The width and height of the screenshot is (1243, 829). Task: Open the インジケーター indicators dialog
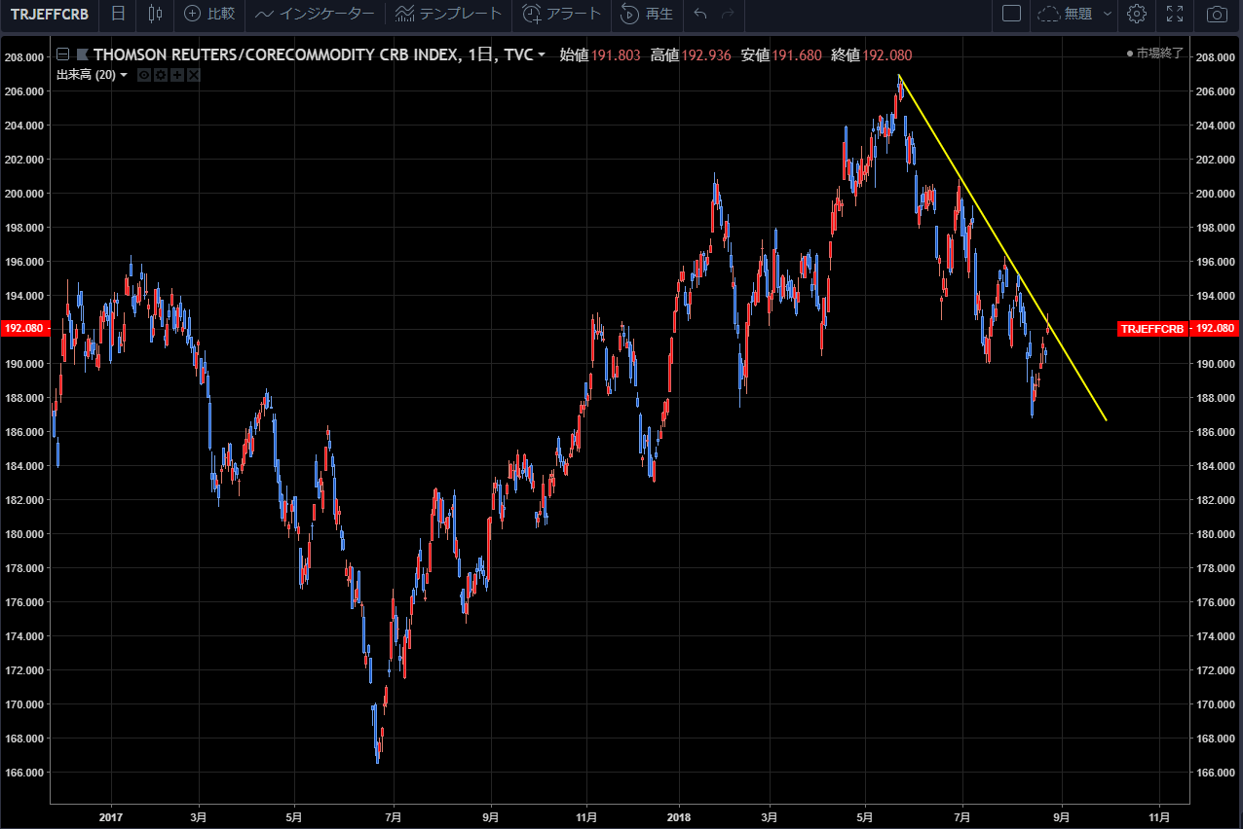coord(315,14)
